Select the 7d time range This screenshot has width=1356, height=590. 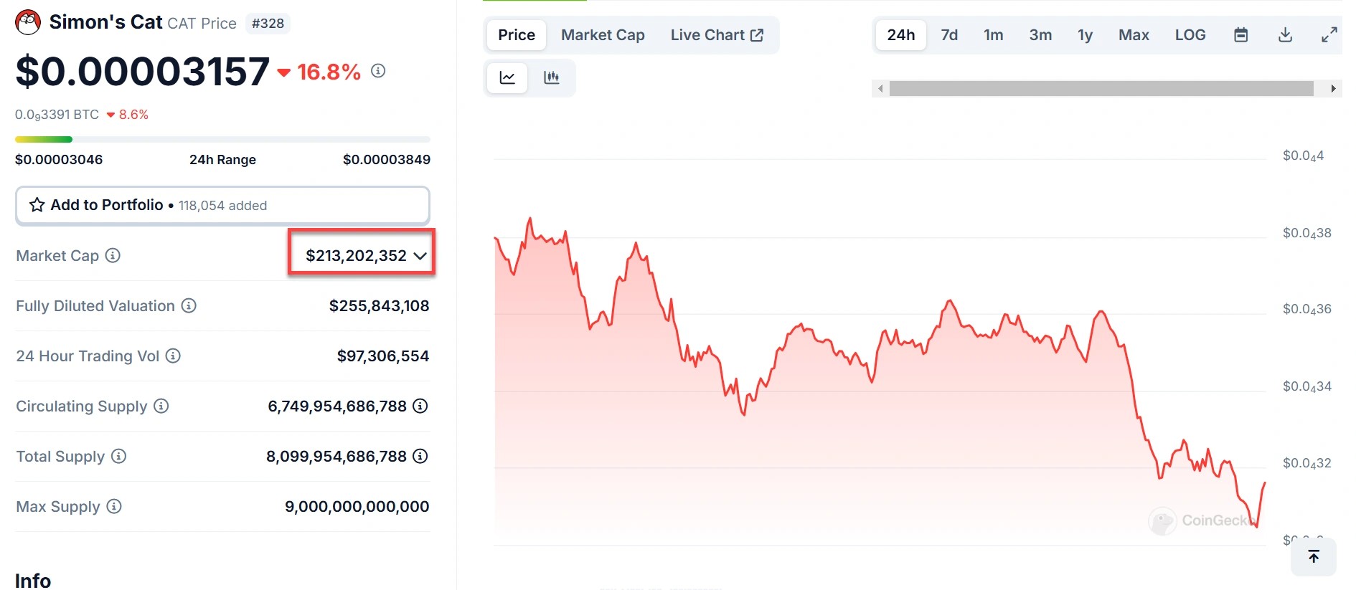pos(948,35)
